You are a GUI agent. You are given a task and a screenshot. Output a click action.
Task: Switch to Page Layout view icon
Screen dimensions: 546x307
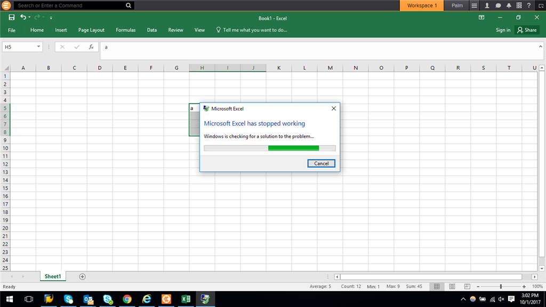[452, 286]
